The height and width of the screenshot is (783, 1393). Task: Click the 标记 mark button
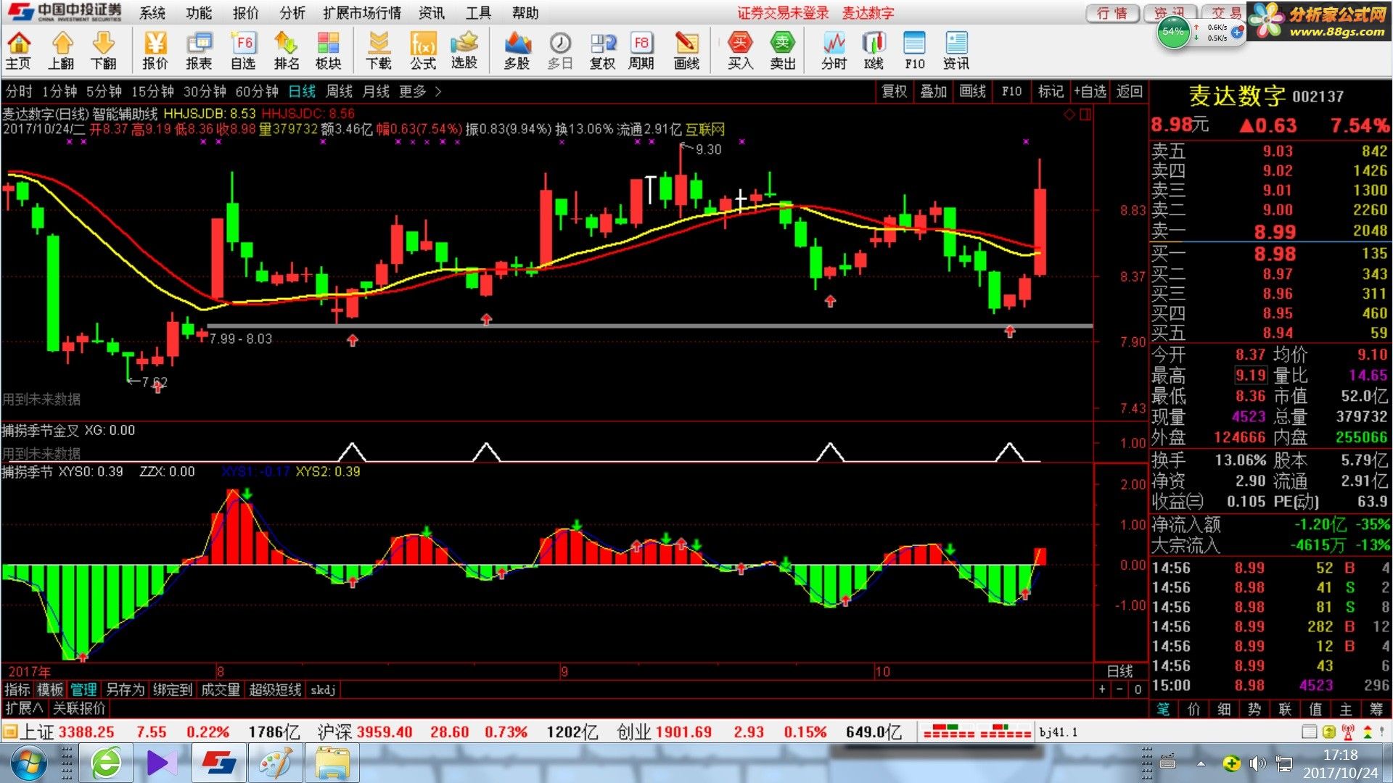1051,91
